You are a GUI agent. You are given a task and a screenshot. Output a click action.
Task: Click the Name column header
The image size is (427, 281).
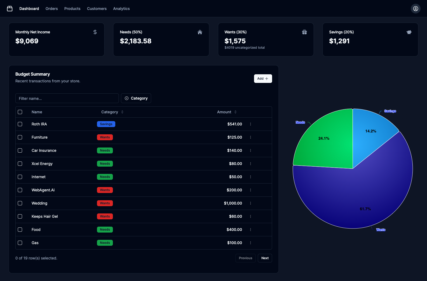(37, 112)
